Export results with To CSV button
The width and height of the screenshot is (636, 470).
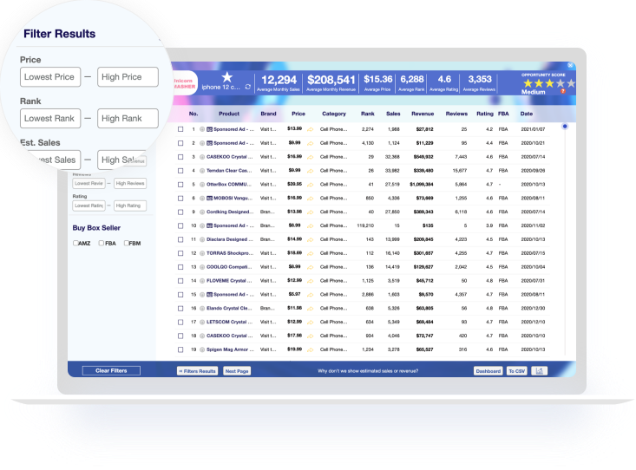pos(516,370)
